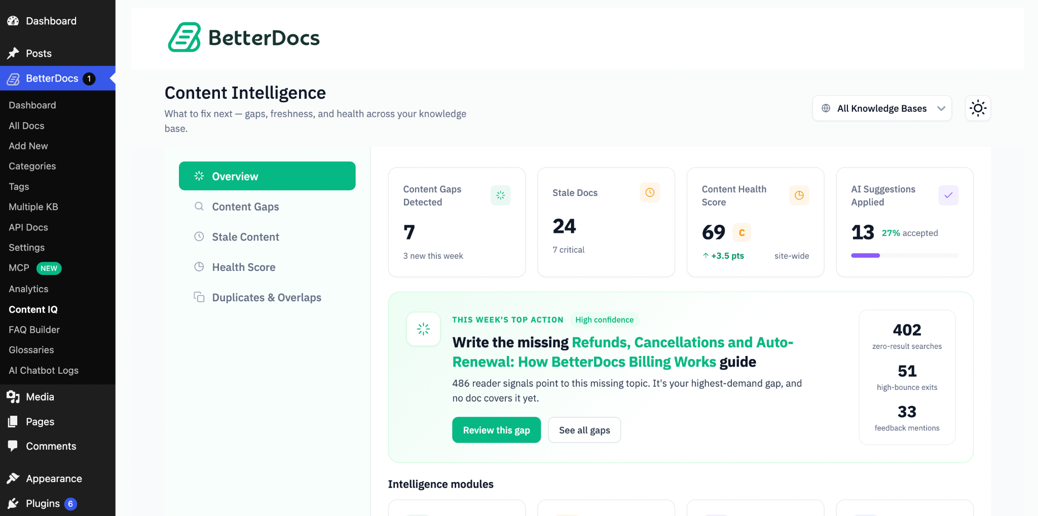Open the BetterDocs Settings submenu link
Image resolution: width=1038 pixels, height=516 pixels.
tap(27, 248)
